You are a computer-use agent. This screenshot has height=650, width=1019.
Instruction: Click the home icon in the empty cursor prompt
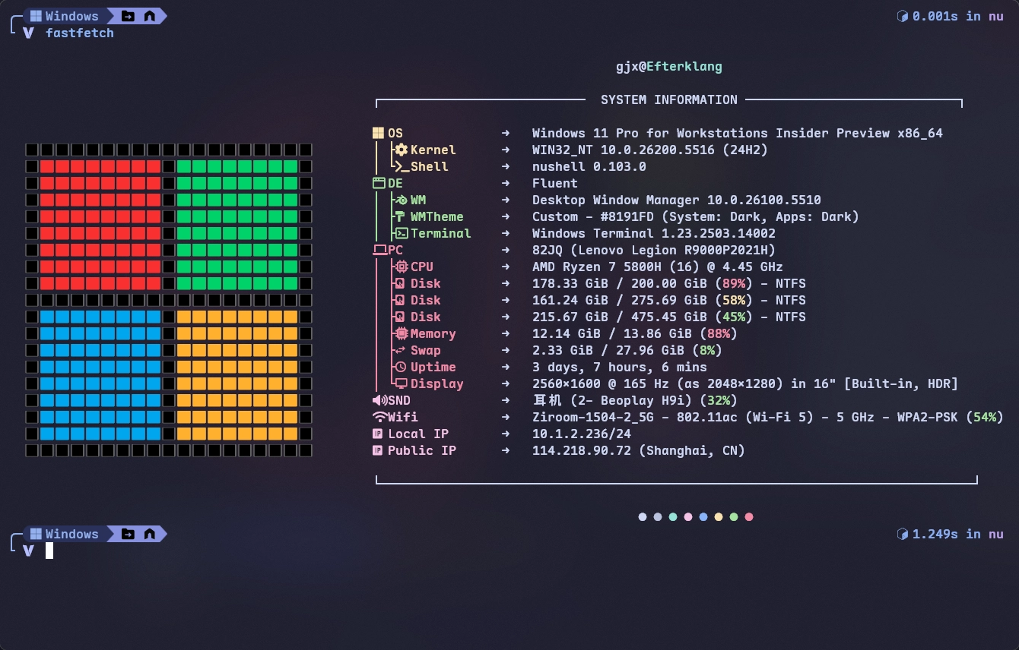(149, 534)
